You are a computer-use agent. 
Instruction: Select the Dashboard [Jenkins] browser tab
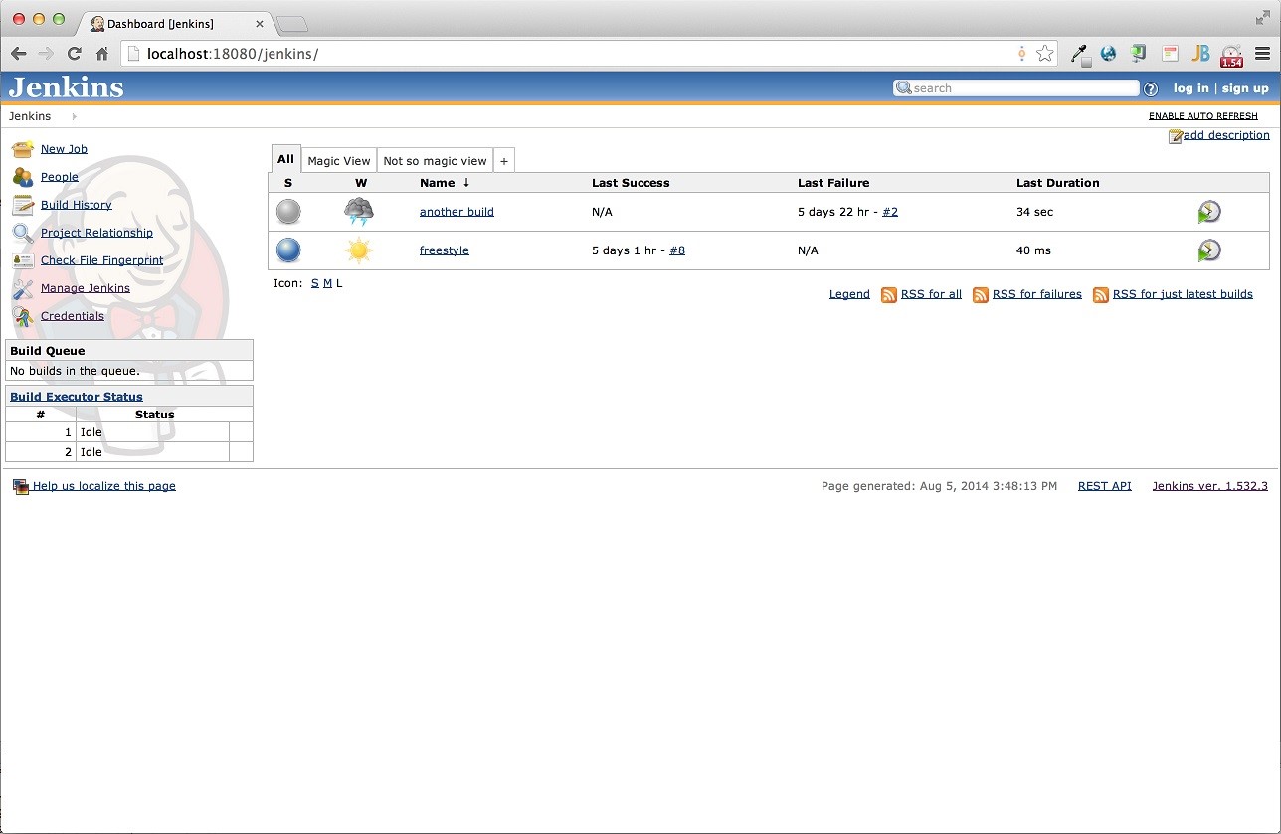(174, 23)
